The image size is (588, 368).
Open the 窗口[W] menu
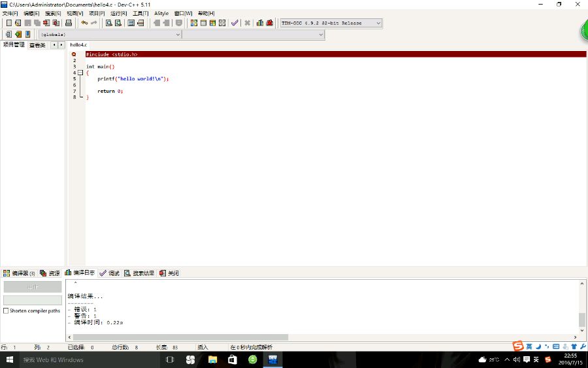click(183, 13)
